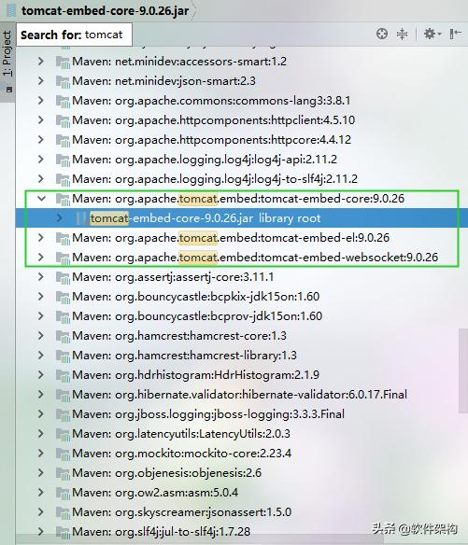Viewport: 468px width, 545px height.
Task: Click jar icon of tomcat-embed-core-9.0.26.jar library root
Action: [x=81, y=218]
